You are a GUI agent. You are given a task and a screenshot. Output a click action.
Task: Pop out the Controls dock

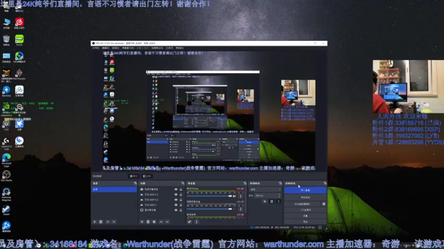pyautogui.click(x=325, y=184)
